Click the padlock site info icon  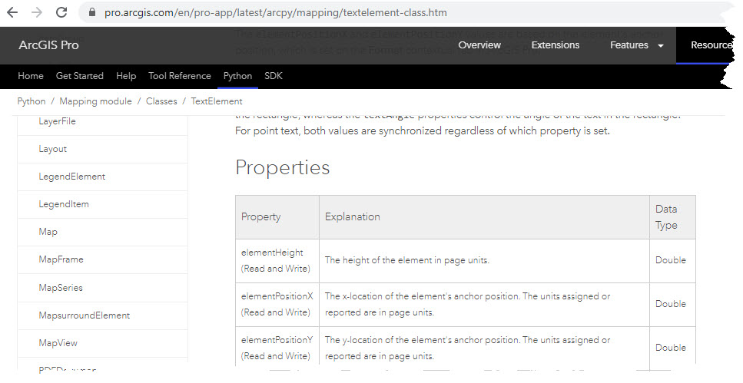91,13
